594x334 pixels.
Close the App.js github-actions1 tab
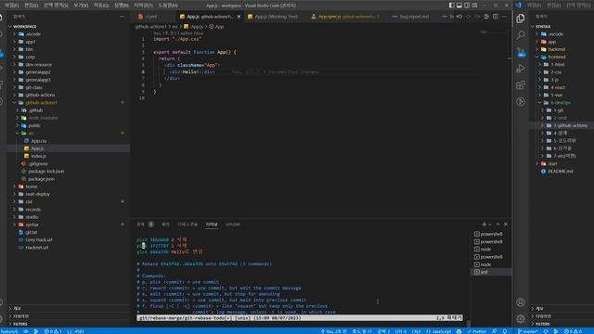coord(239,17)
